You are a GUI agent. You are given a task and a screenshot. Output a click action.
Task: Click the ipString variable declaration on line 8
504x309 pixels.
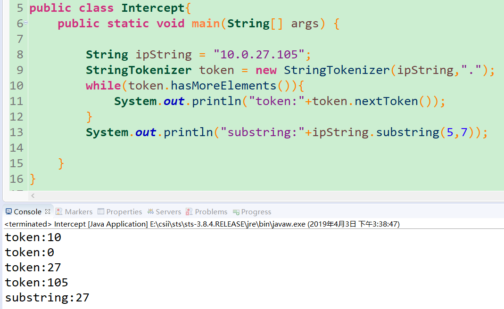pos(164,55)
